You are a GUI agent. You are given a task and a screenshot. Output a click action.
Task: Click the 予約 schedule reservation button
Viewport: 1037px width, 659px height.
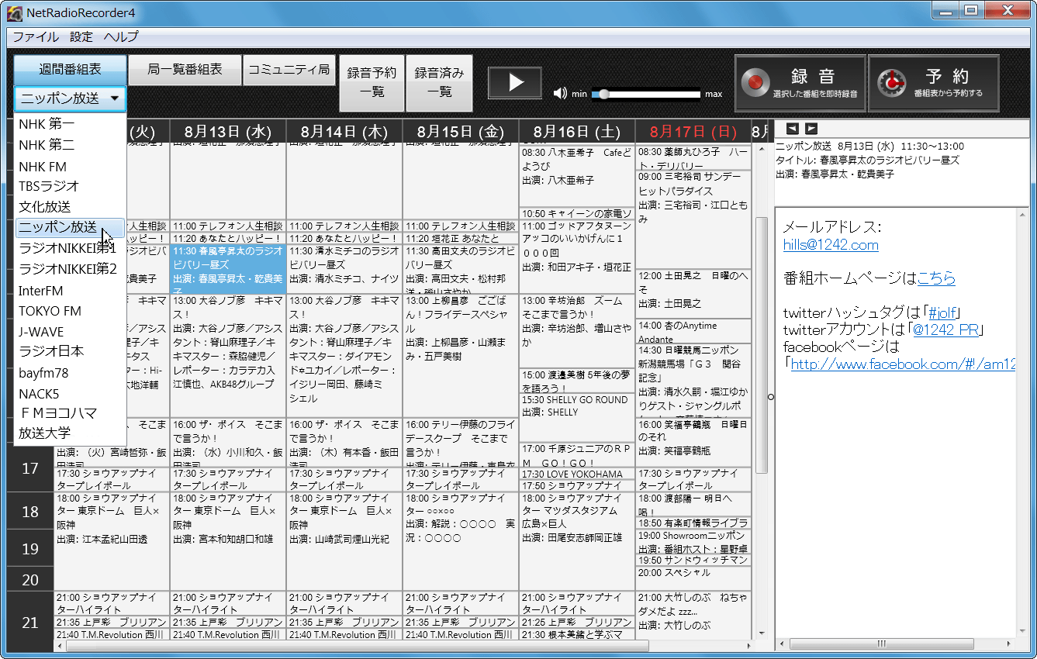coord(934,84)
